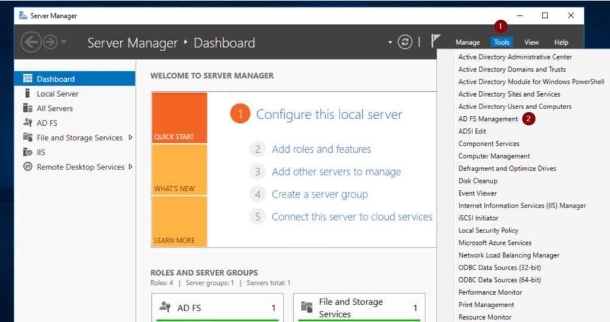
Task: Open dropdown arrow left of Refresh icon
Action: coord(390,42)
